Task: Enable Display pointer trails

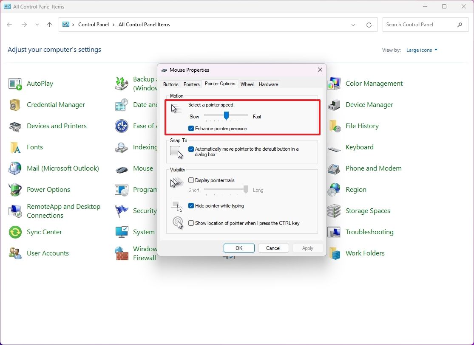Action: tap(191, 180)
